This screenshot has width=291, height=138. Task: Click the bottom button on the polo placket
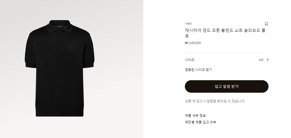pos(59,46)
